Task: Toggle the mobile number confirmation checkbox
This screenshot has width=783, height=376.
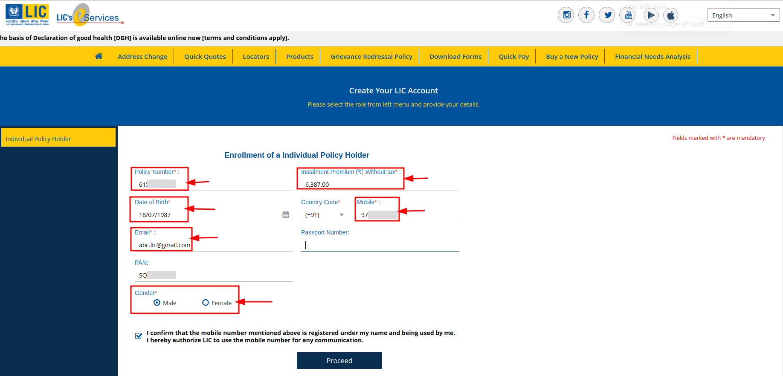Action: (139, 336)
